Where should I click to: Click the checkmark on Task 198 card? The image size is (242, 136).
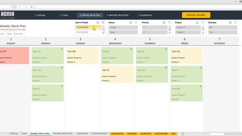[x=201, y=86]
